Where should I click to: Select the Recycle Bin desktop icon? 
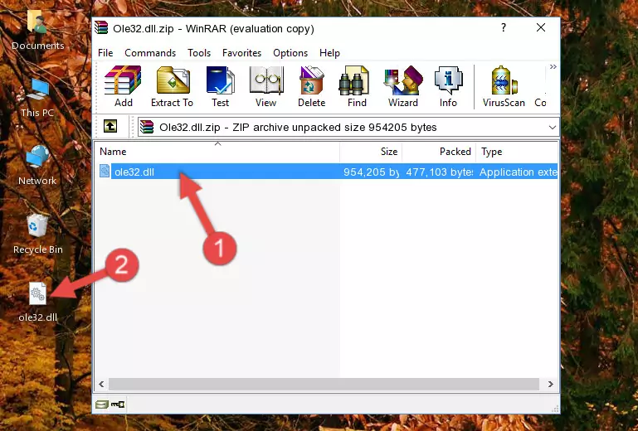(38, 235)
